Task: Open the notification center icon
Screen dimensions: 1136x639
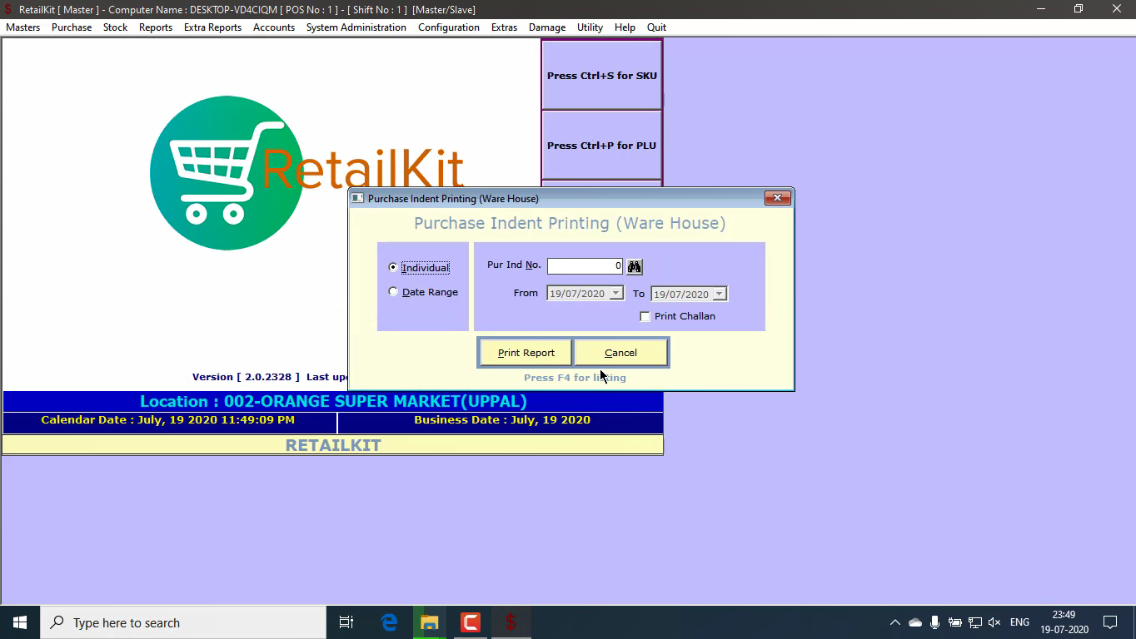Action: click(x=1110, y=622)
